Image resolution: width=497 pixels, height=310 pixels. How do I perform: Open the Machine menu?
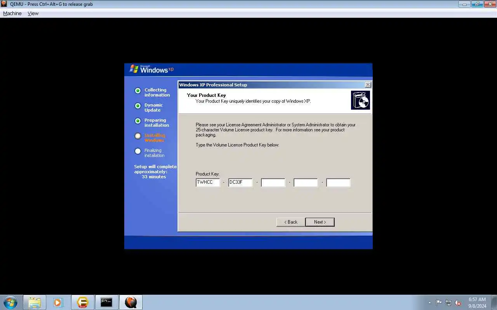(12, 13)
